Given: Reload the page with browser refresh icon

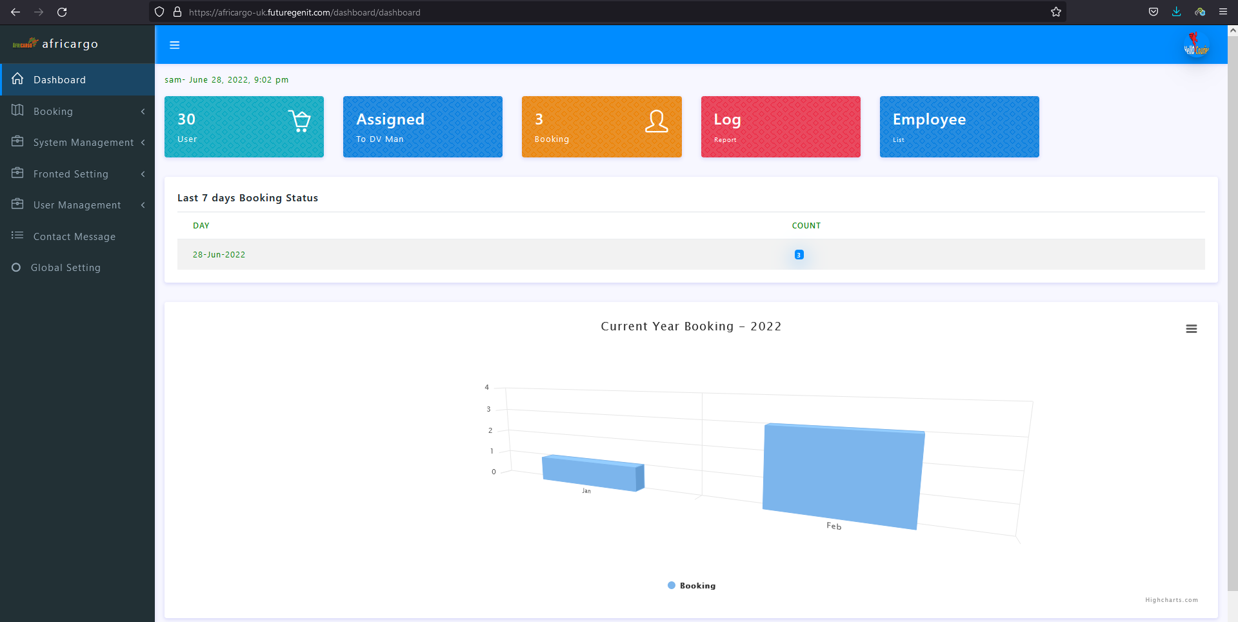Looking at the screenshot, I should pyautogui.click(x=62, y=12).
